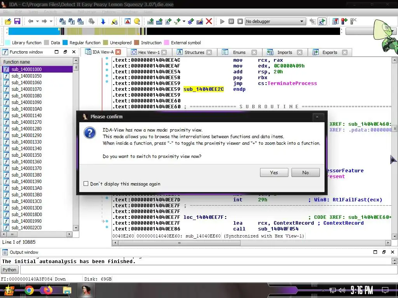Open the back-arrow history dropdown
Viewport: 398px width, 298px height.
point(37,21)
